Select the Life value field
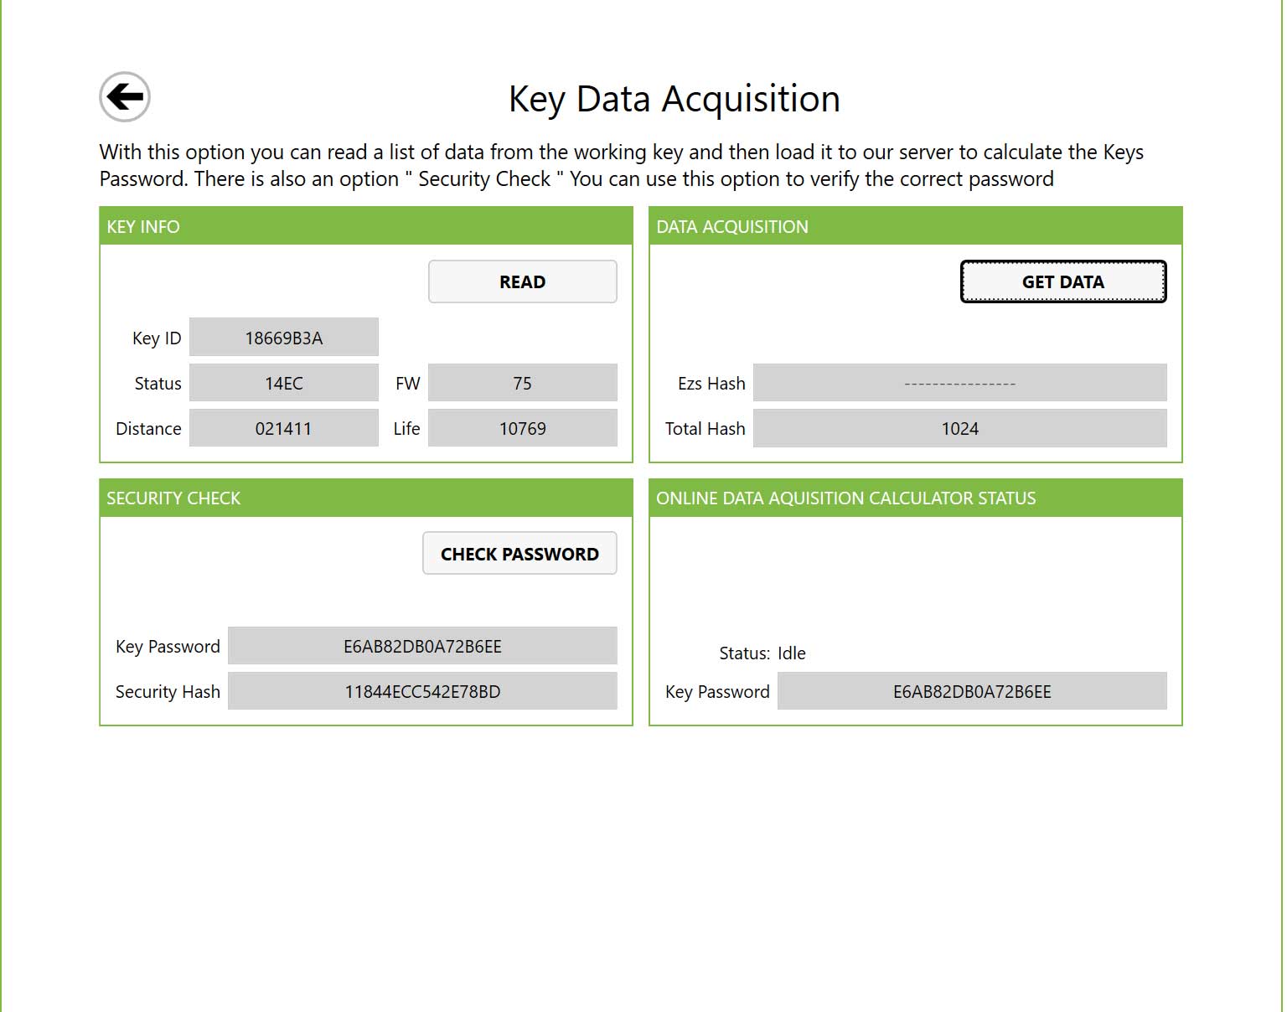 (522, 428)
